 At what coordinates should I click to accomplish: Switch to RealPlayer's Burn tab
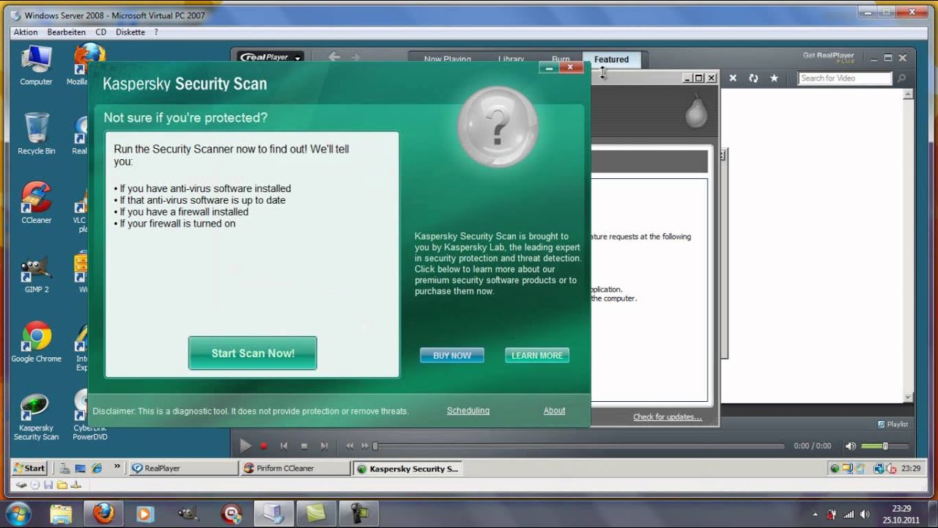point(561,59)
